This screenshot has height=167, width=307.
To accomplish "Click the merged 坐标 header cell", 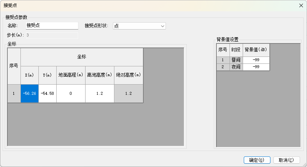I will click(x=82, y=57).
